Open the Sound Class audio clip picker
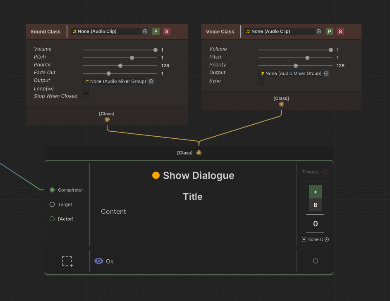Viewport: 390px width, 301px height. [x=145, y=31]
